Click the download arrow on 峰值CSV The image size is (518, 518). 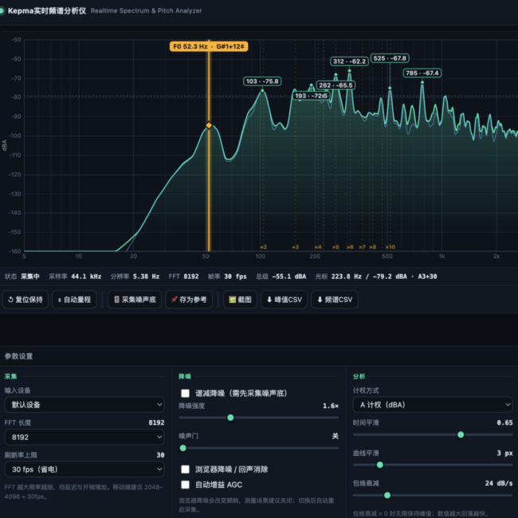pos(269,300)
